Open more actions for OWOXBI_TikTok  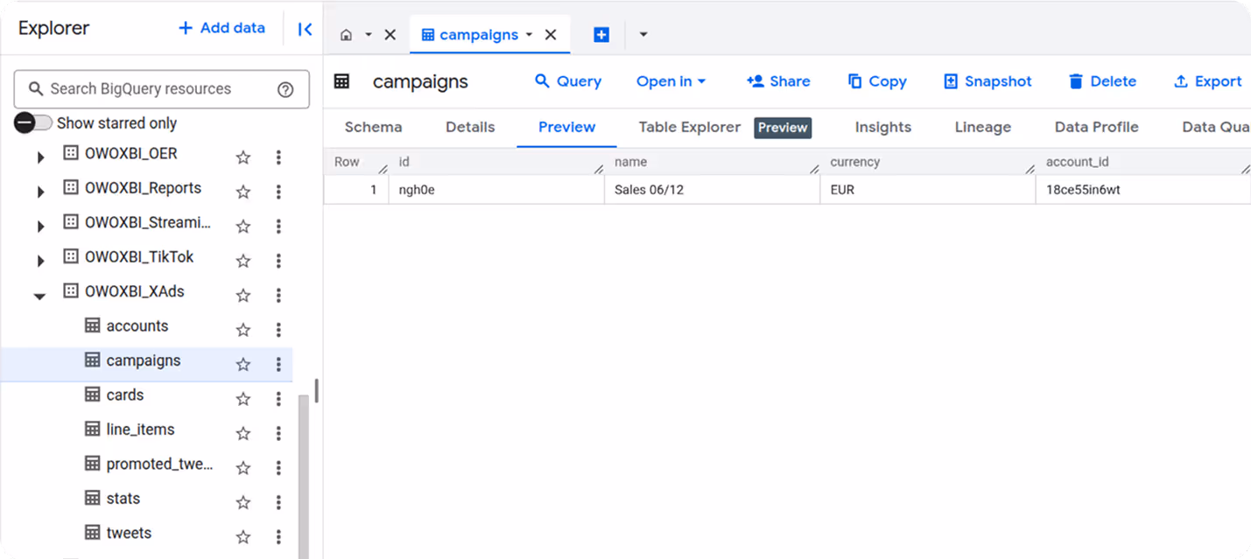(278, 261)
